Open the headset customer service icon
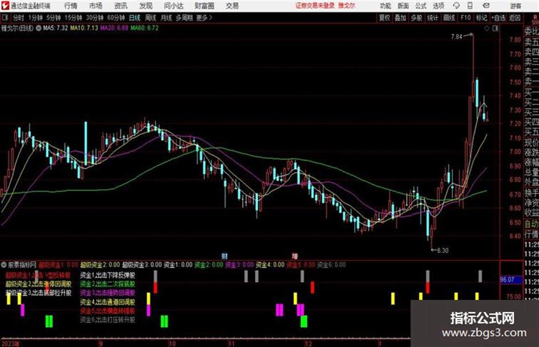 click(456, 6)
